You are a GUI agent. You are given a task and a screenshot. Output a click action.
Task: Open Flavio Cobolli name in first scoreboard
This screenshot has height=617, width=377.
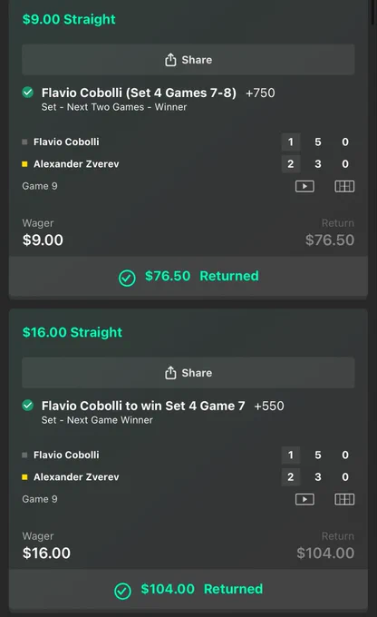(x=66, y=142)
